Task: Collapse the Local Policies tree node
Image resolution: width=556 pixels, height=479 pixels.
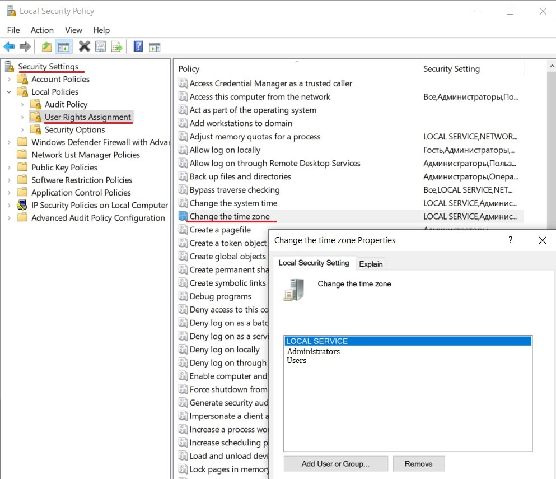Action: [9, 92]
